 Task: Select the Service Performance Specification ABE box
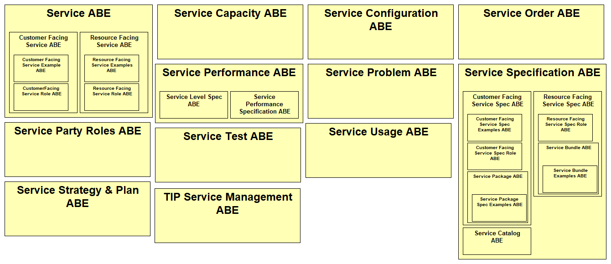pyautogui.click(x=264, y=105)
